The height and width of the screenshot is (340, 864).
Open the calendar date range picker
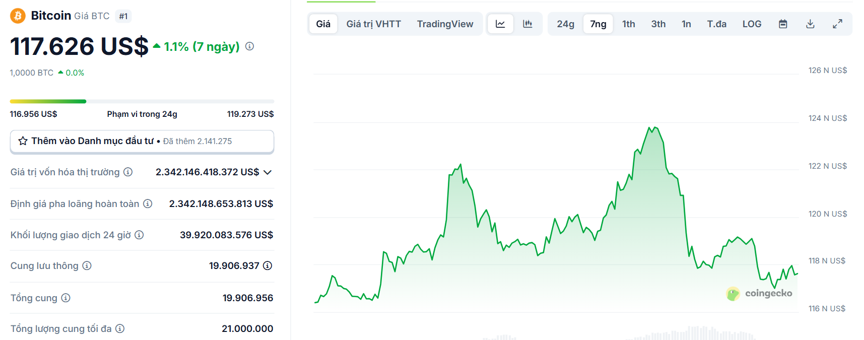click(783, 24)
